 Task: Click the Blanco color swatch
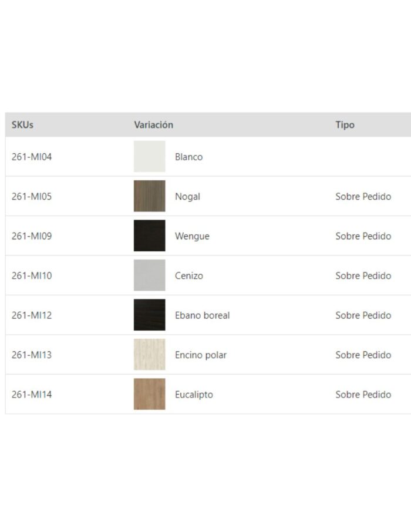click(x=149, y=157)
